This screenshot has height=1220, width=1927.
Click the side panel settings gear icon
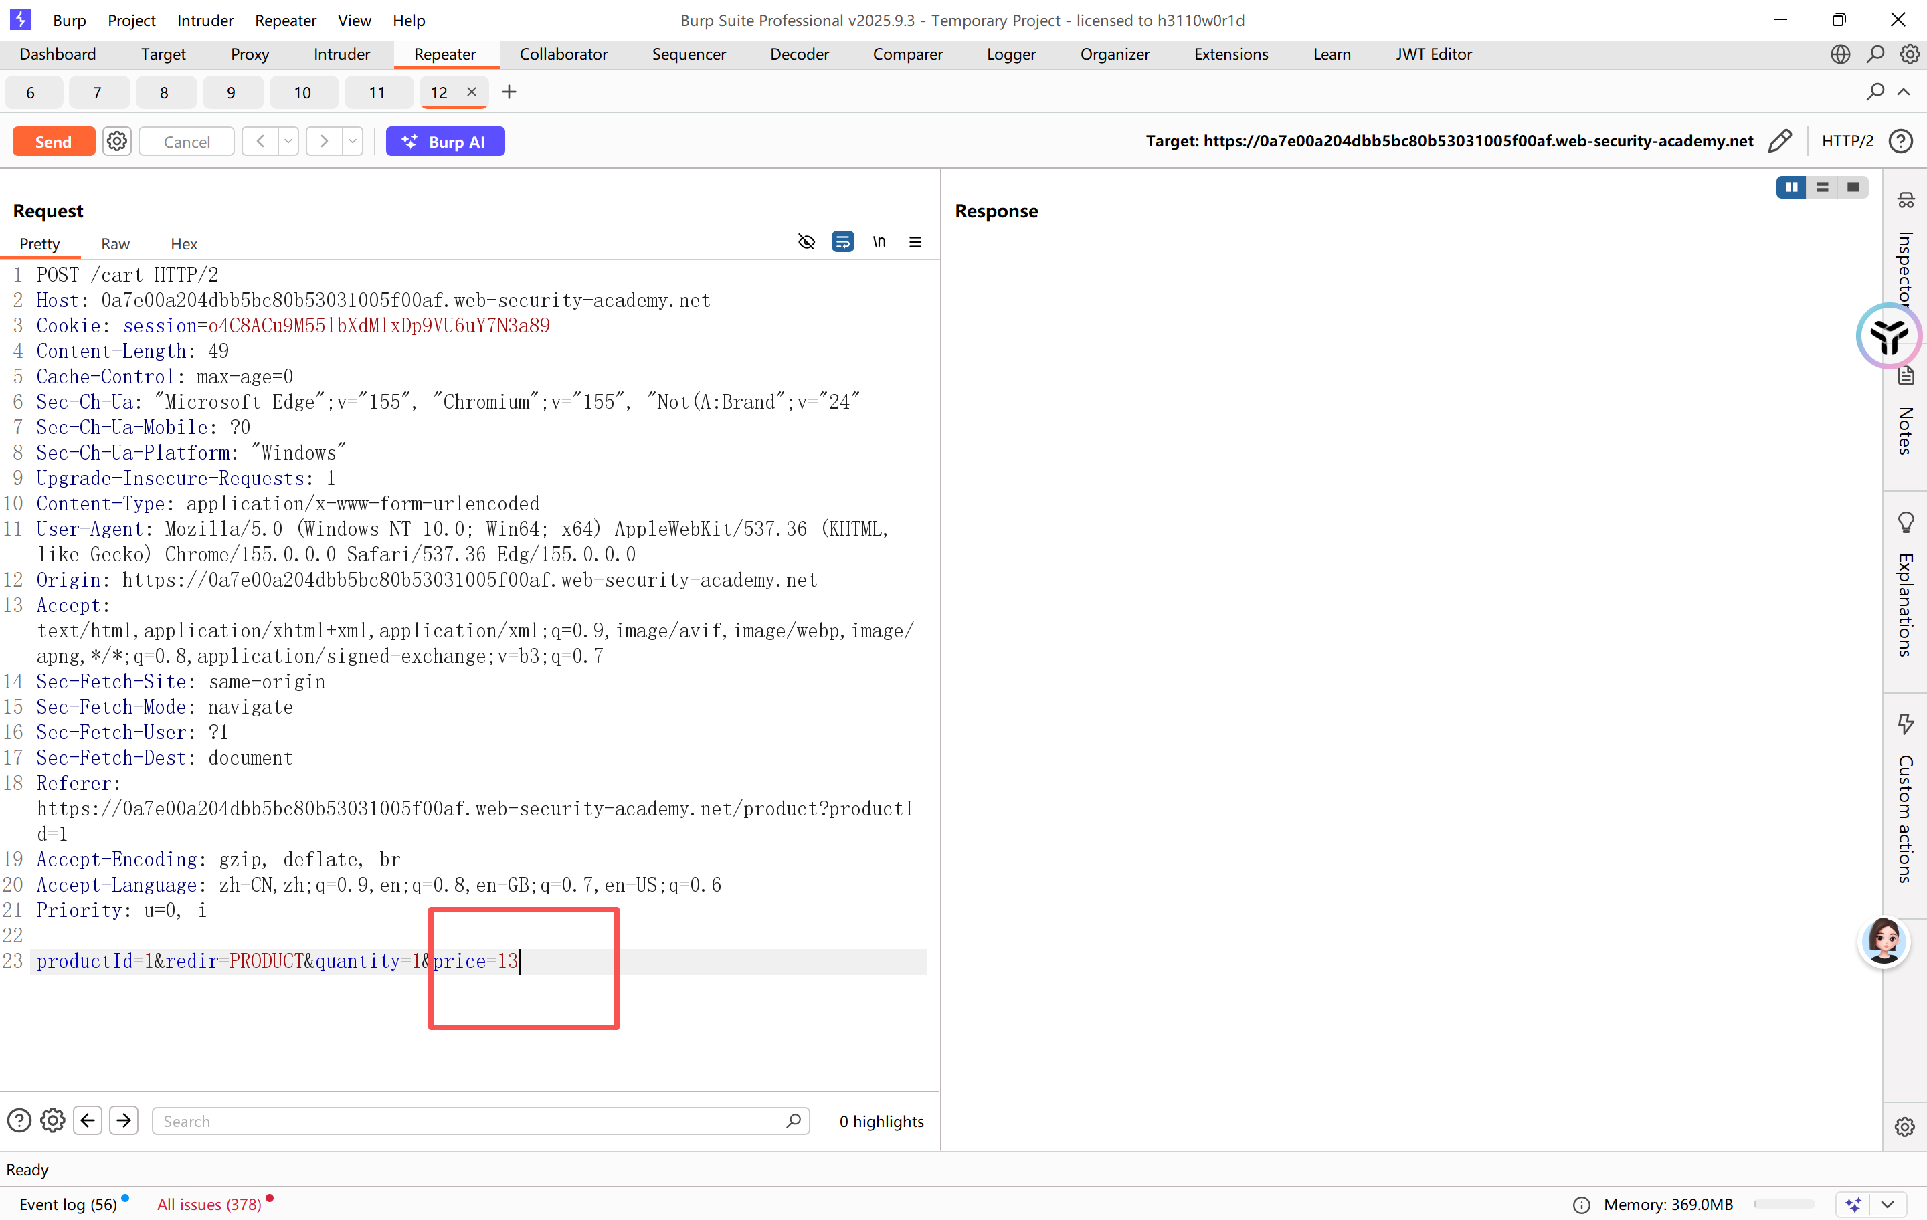click(x=1906, y=1126)
